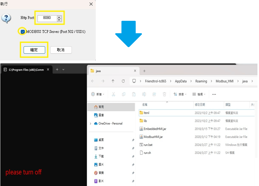This screenshot has height=186, width=259.
Task: Select the run.bat batch file
Action: coord(148,145)
